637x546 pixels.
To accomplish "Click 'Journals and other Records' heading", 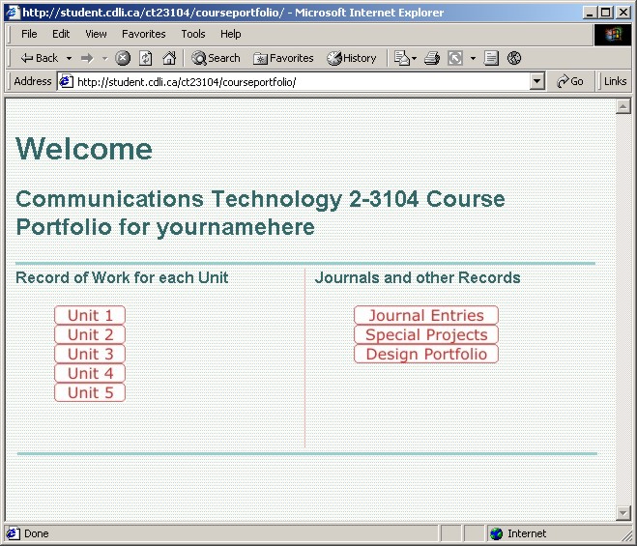I will coord(418,278).
